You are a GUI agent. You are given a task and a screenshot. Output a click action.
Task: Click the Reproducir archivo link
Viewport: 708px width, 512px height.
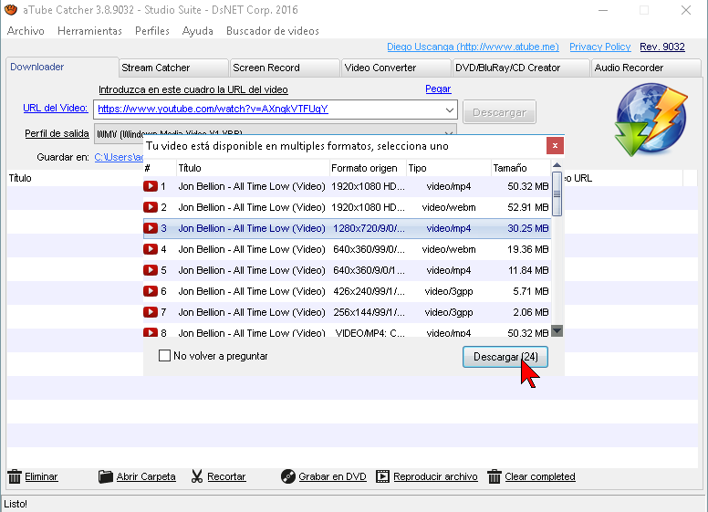coord(435,476)
